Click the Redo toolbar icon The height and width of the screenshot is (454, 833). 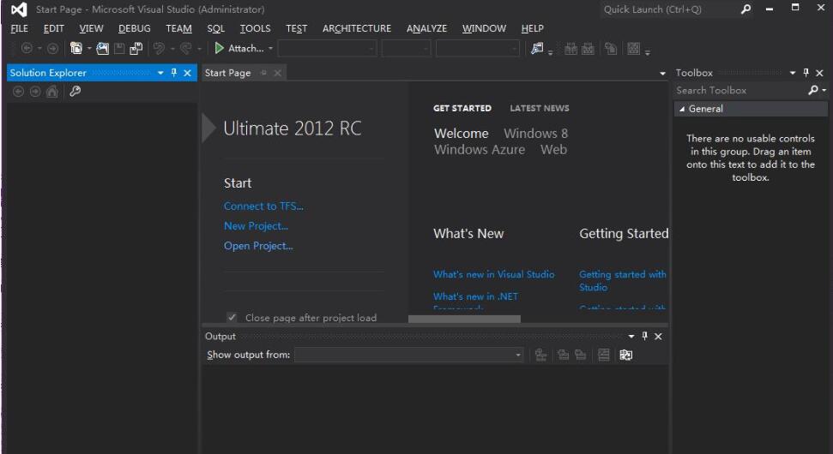click(x=185, y=49)
